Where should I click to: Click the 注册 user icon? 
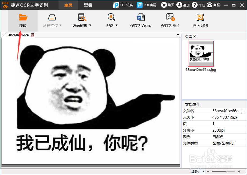[x=179, y=5]
